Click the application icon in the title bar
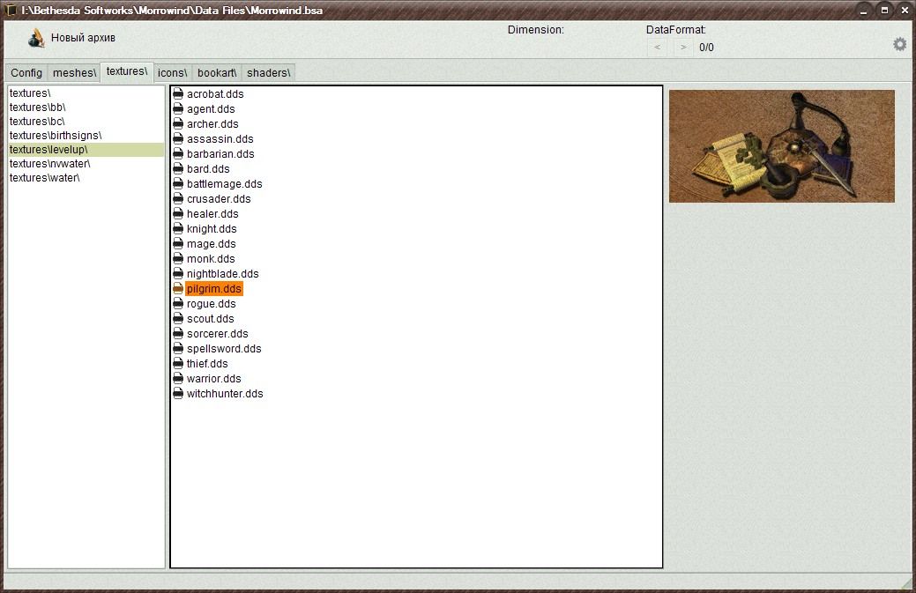 tap(10, 10)
